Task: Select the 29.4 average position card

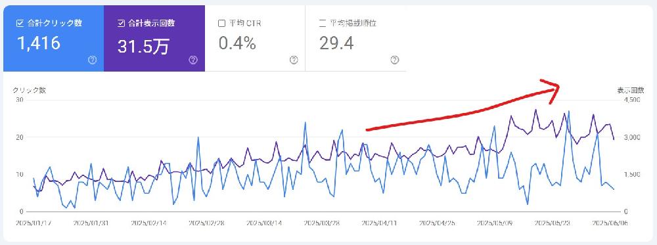Action: click(355, 39)
